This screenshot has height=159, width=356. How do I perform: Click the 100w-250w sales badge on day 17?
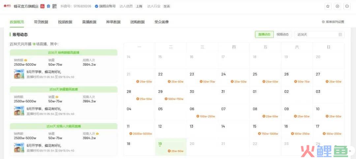coord(332,134)
